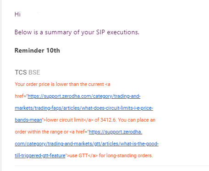The width and height of the screenshot is (209, 171).
Task: Open the what-is-the-good- GTT article link line
Action: [x=87, y=144]
